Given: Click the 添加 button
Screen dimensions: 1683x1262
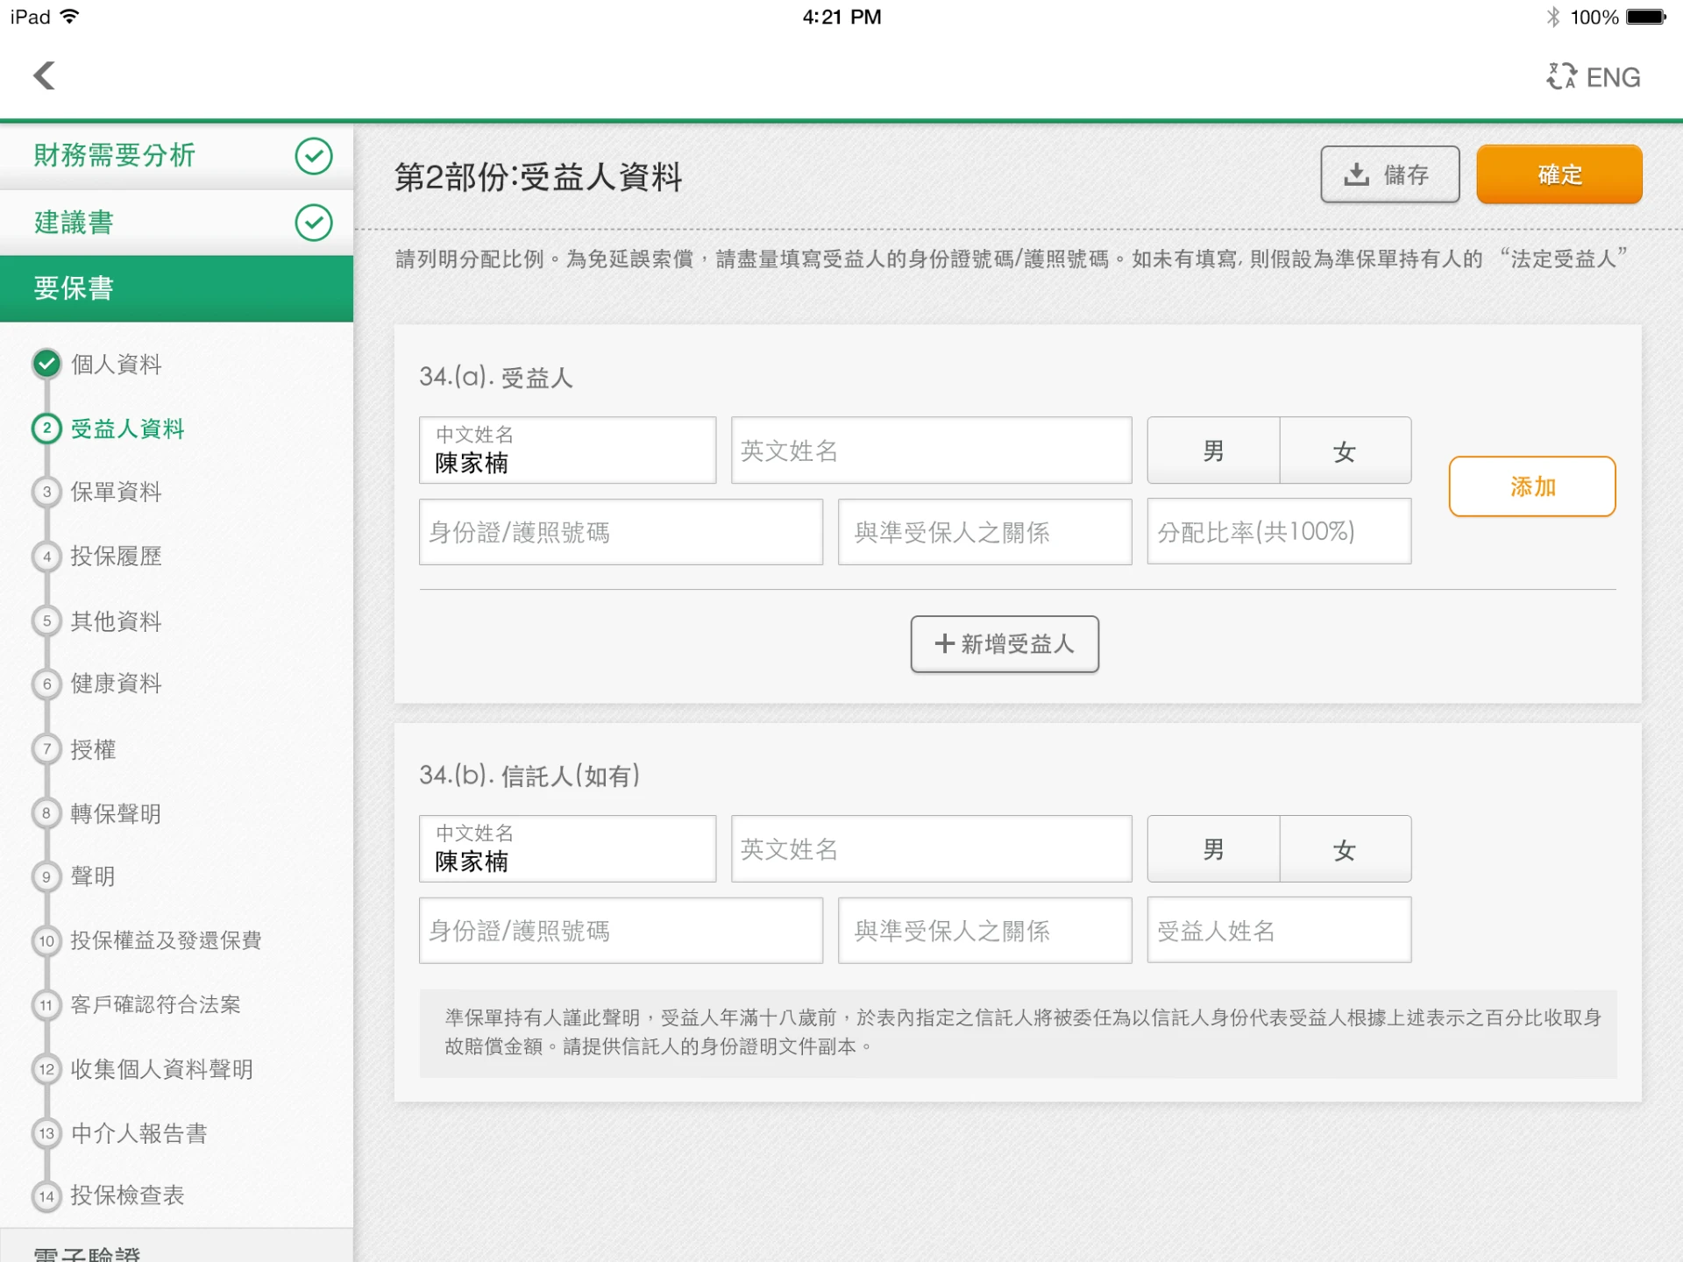Looking at the screenshot, I should coord(1531,486).
